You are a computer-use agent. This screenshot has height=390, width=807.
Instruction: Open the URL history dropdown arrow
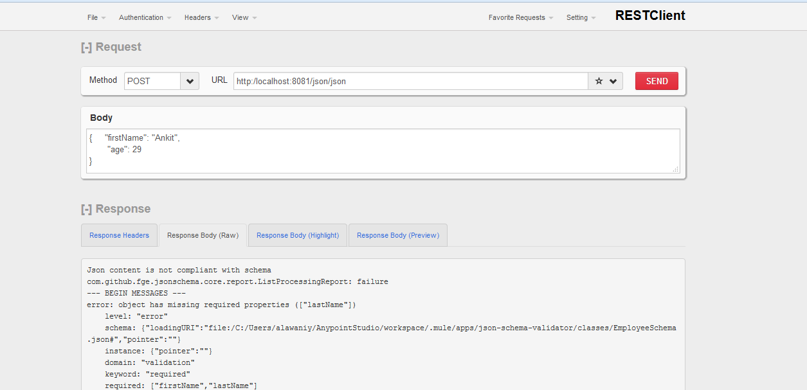613,81
